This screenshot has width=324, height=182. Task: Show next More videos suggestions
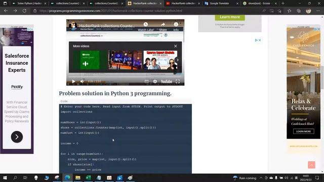pyautogui.click(x=177, y=60)
